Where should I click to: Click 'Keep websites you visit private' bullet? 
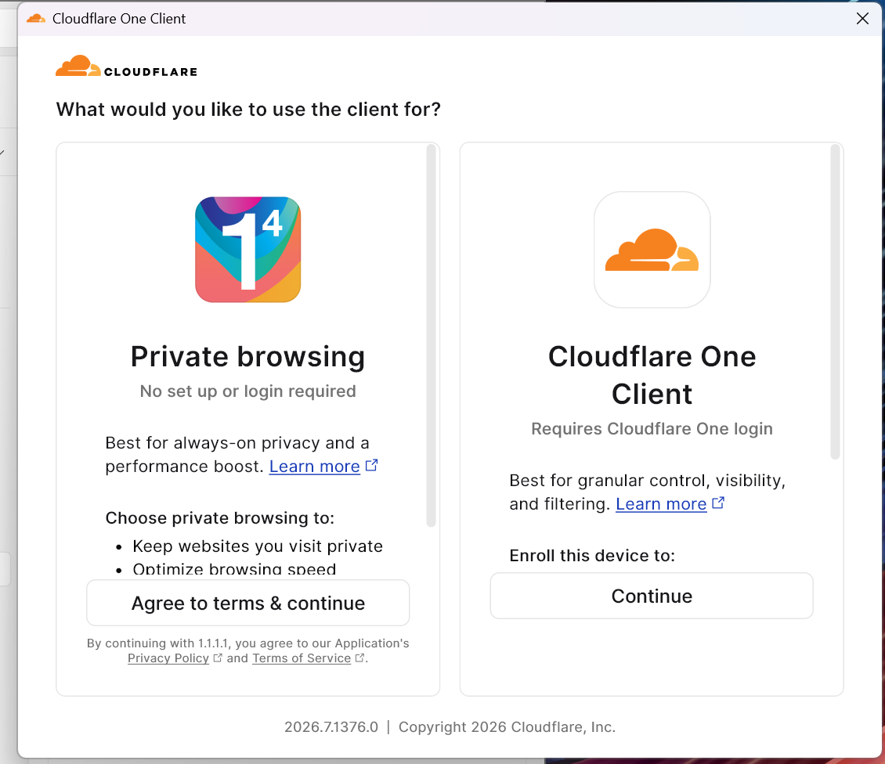258,546
